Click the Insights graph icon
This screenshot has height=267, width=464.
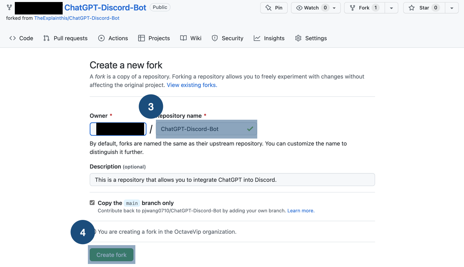click(257, 38)
